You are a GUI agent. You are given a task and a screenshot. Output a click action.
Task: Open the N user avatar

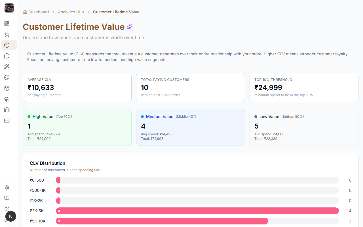click(11, 216)
